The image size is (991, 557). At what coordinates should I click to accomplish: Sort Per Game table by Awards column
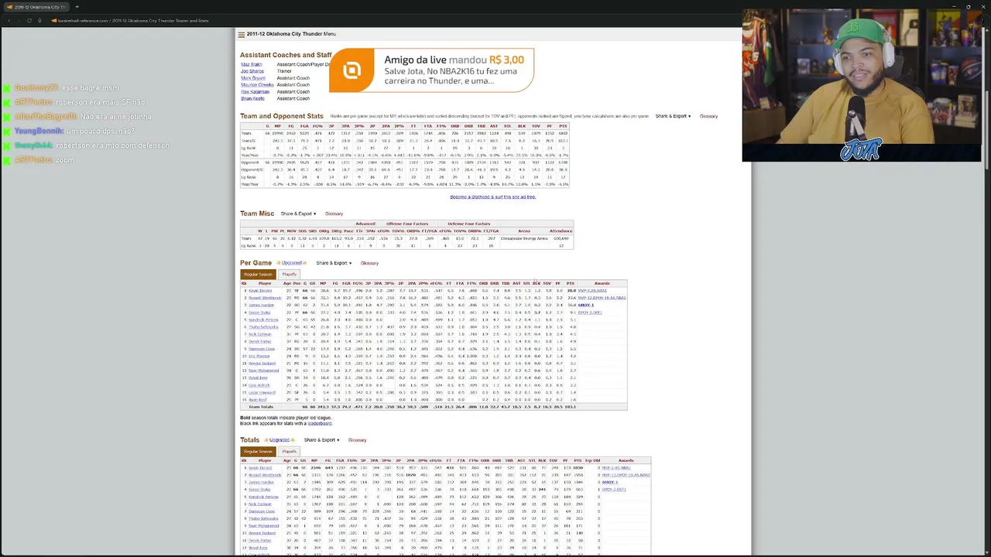(602, 283)
